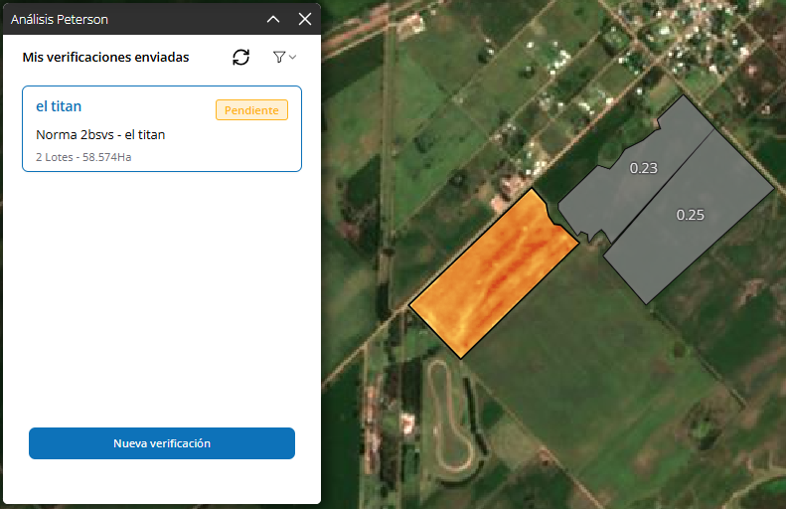Open the filter dropdown
The width and height of the screenshot is (786, 509).
pyautogui.click(x=284, y=58)
